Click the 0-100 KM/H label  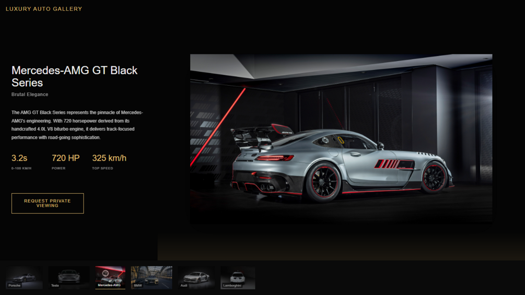coord(21,168)
